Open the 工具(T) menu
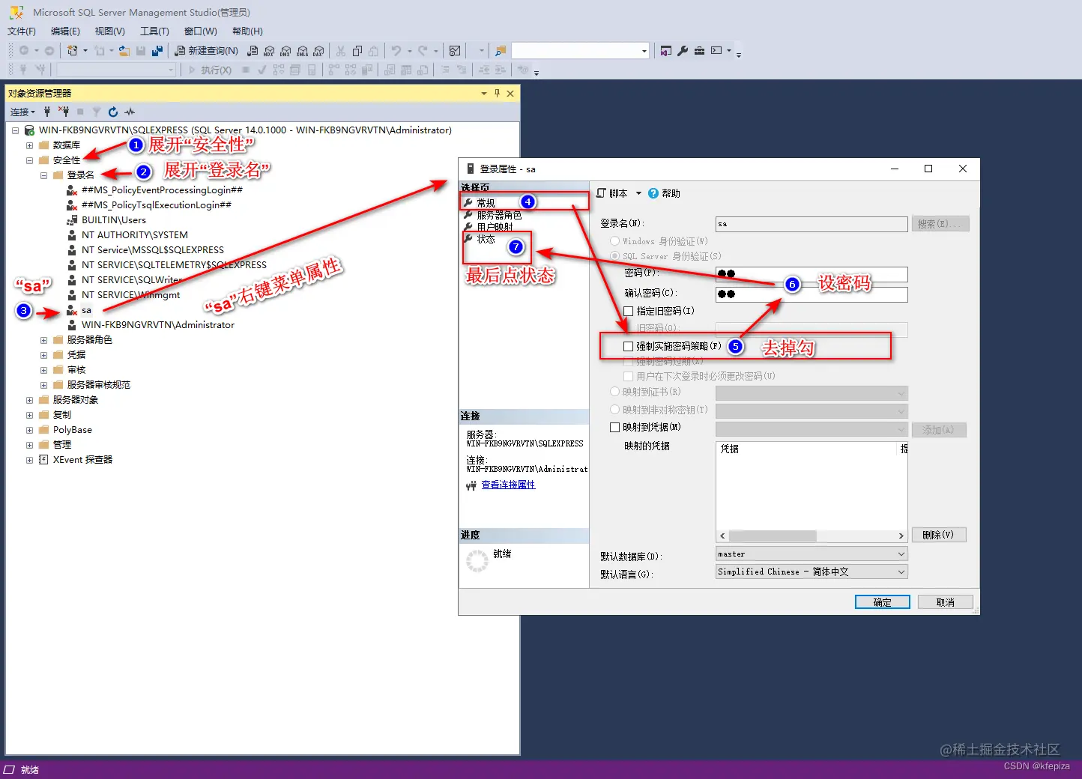Image resolution: width=1082 pixels, height=779 pixels. point(154,31)
